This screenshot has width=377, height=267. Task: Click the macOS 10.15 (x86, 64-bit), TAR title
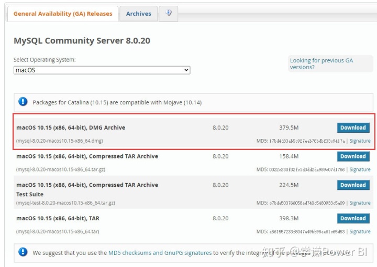[x=58, y=218]
